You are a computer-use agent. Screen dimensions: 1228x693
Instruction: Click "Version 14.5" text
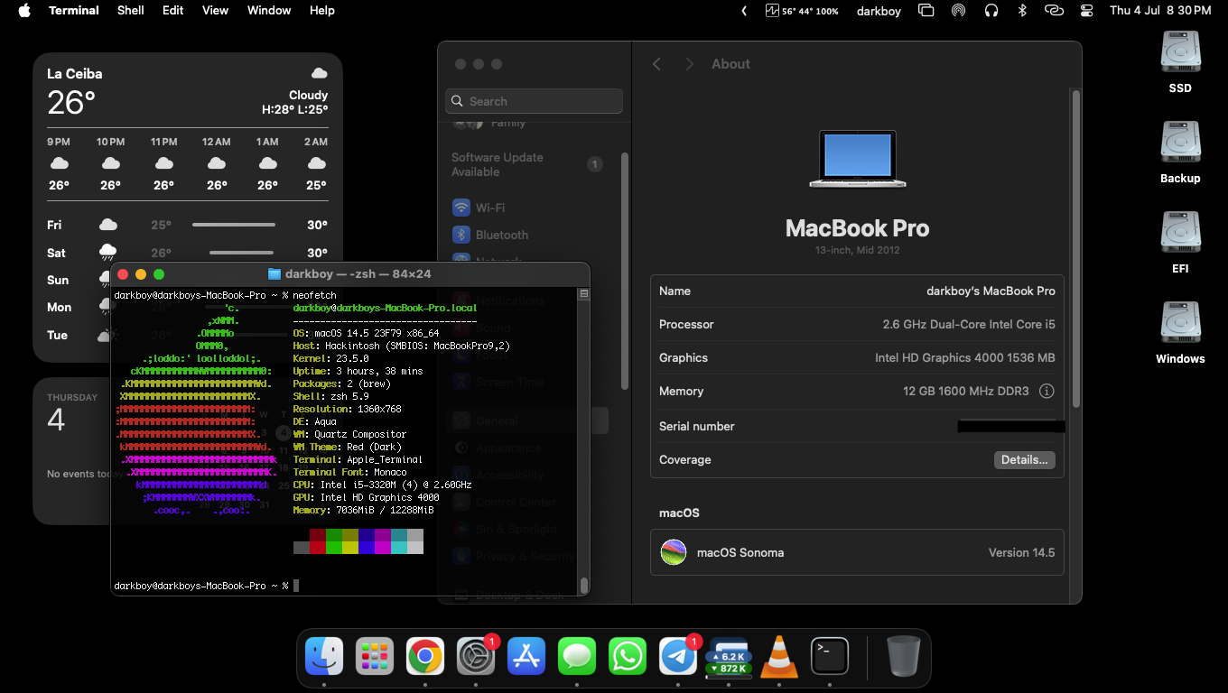(x=1021, y=552)
